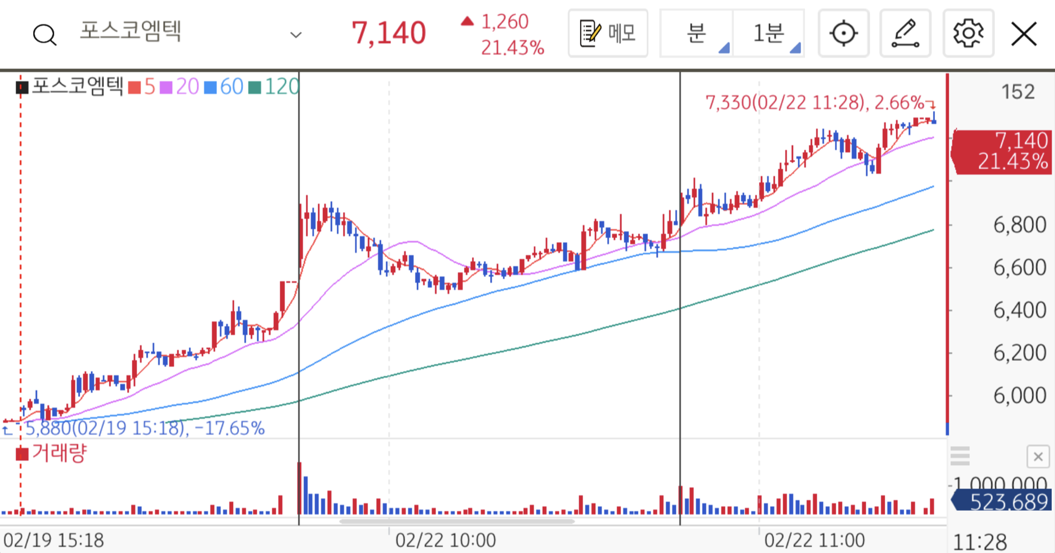Close the chart with the X icon

pyautogui.click(x=1024, y=34)
